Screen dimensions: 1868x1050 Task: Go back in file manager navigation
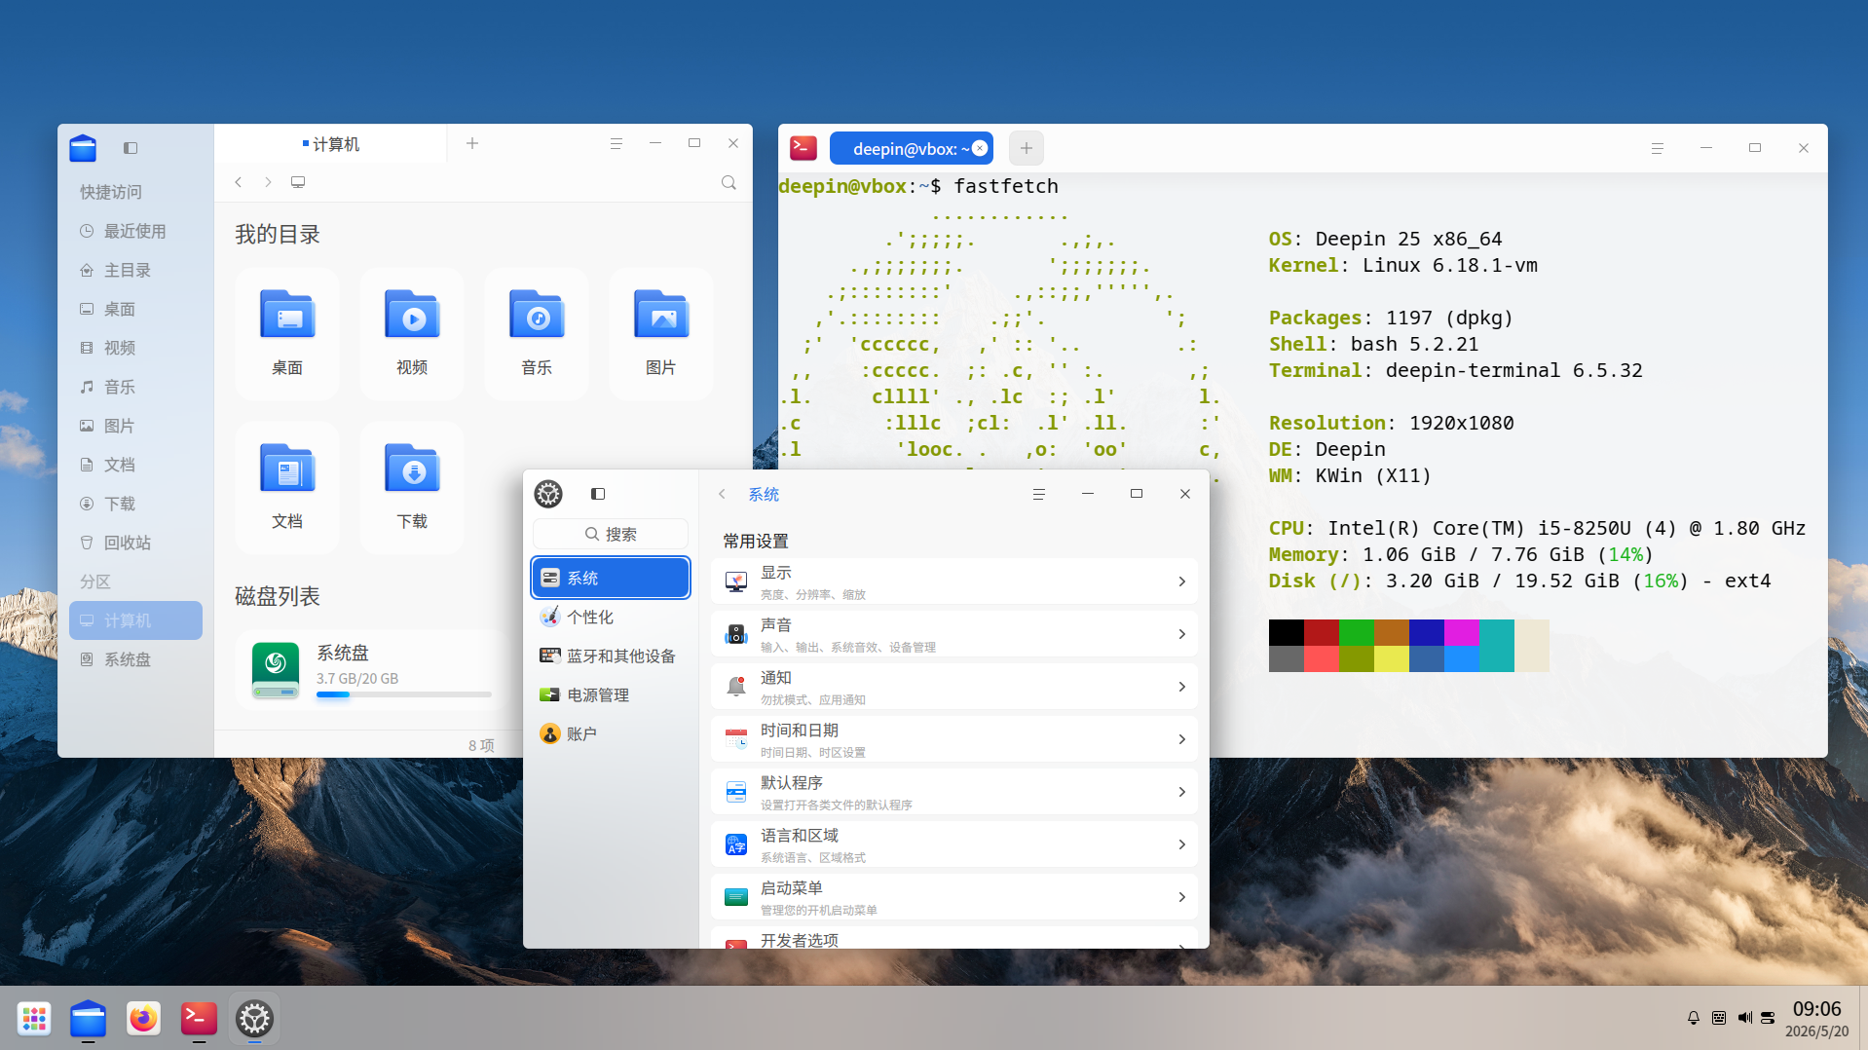pos(239,182)
